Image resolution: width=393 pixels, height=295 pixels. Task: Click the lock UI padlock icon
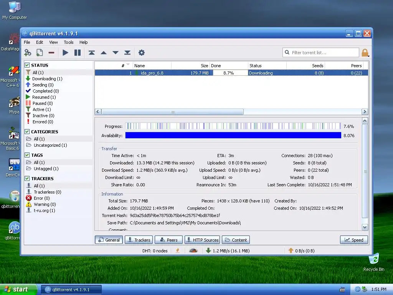(365, 53)
